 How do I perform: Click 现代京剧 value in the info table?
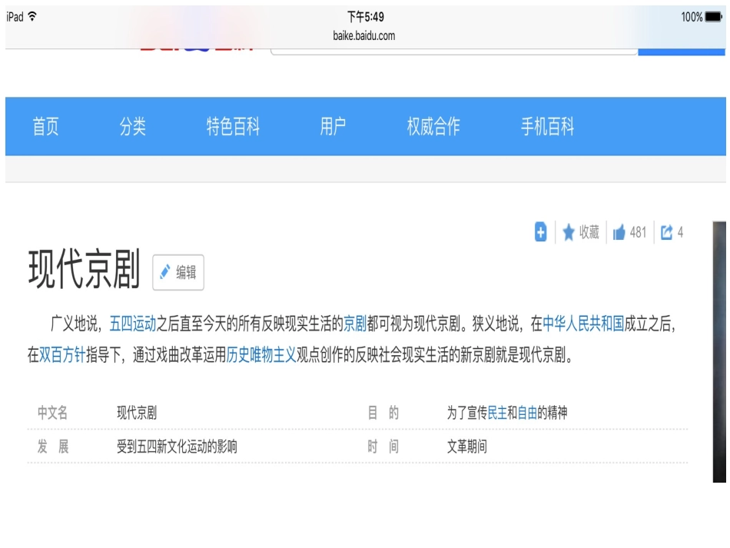tap(137, 413)
